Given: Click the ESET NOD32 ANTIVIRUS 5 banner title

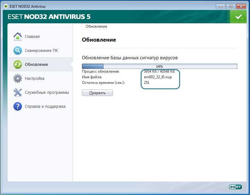Looking at the screenshot, I should click(x=49, y=17).
